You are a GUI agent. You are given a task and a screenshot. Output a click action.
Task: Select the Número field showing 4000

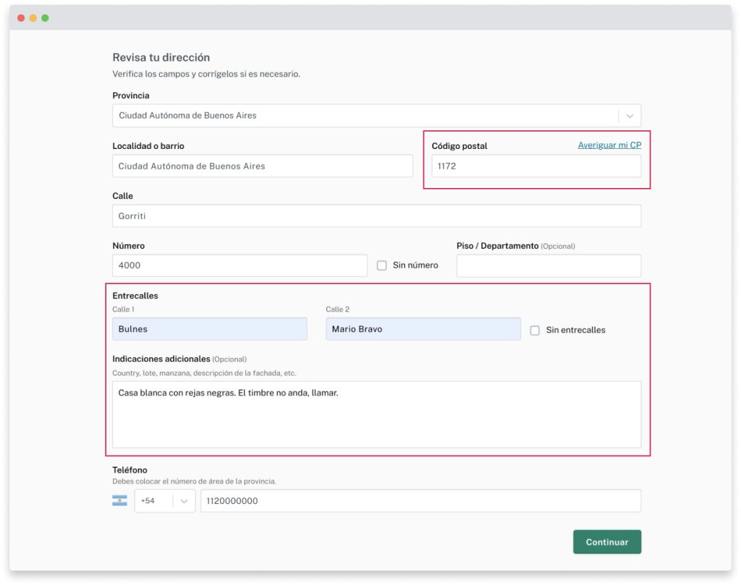239,265
